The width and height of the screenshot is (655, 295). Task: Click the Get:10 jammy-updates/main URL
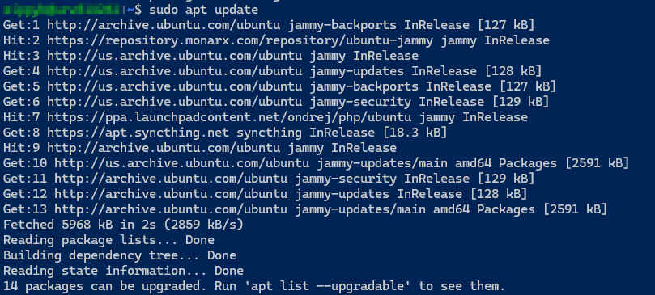181,163
